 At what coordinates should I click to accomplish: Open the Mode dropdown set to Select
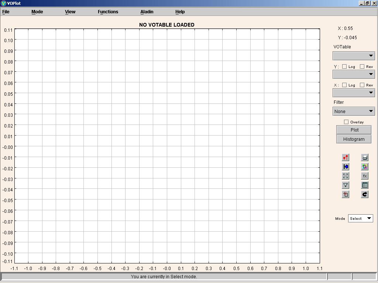(x=360, y=218)
